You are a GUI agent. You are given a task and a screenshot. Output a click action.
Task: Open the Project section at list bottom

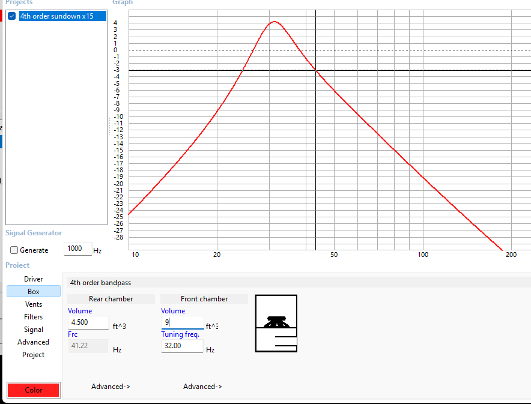[x=34, y=355]
